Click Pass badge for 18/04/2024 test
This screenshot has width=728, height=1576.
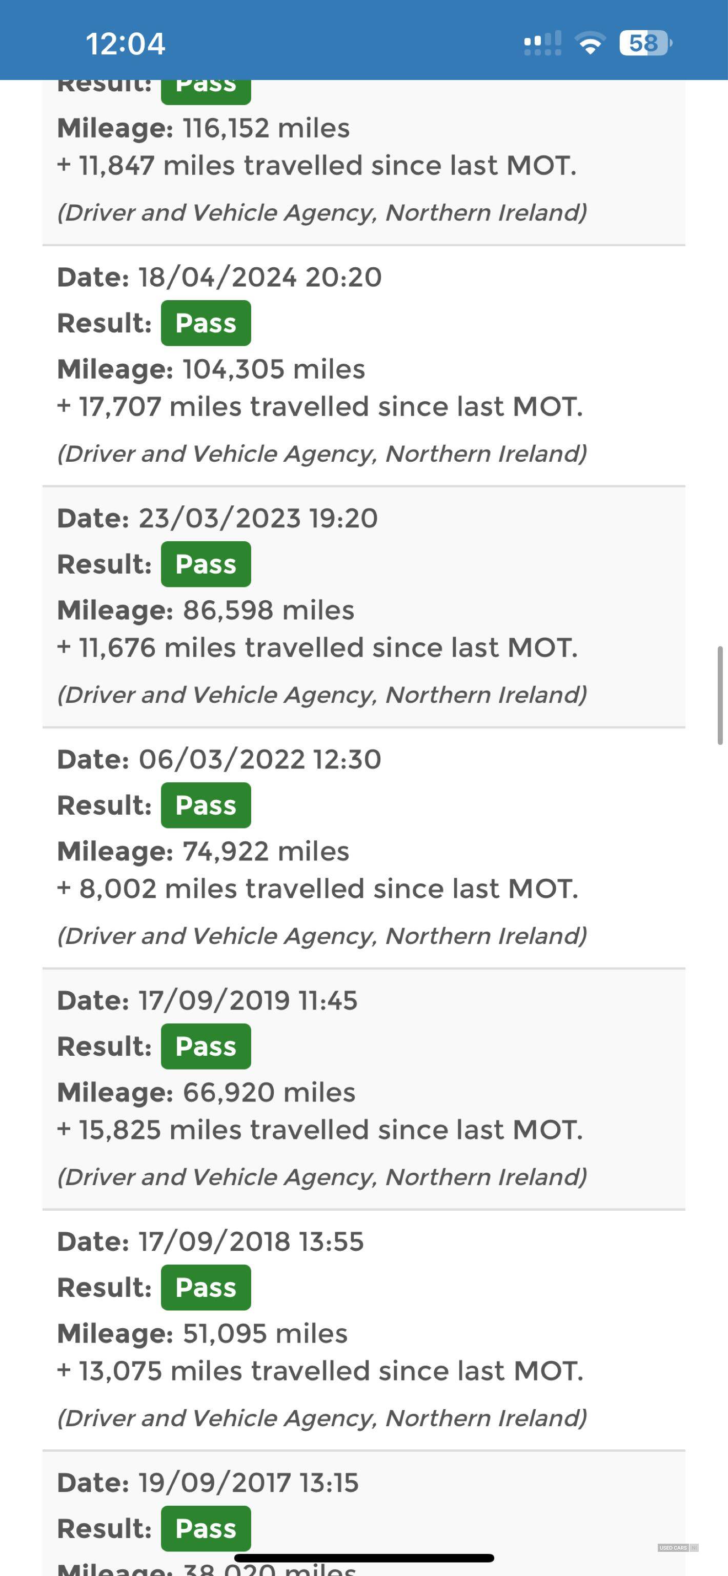point(206,323)
